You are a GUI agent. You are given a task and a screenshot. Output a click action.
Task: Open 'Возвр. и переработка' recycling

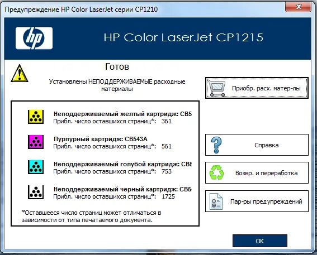(257, 172)
